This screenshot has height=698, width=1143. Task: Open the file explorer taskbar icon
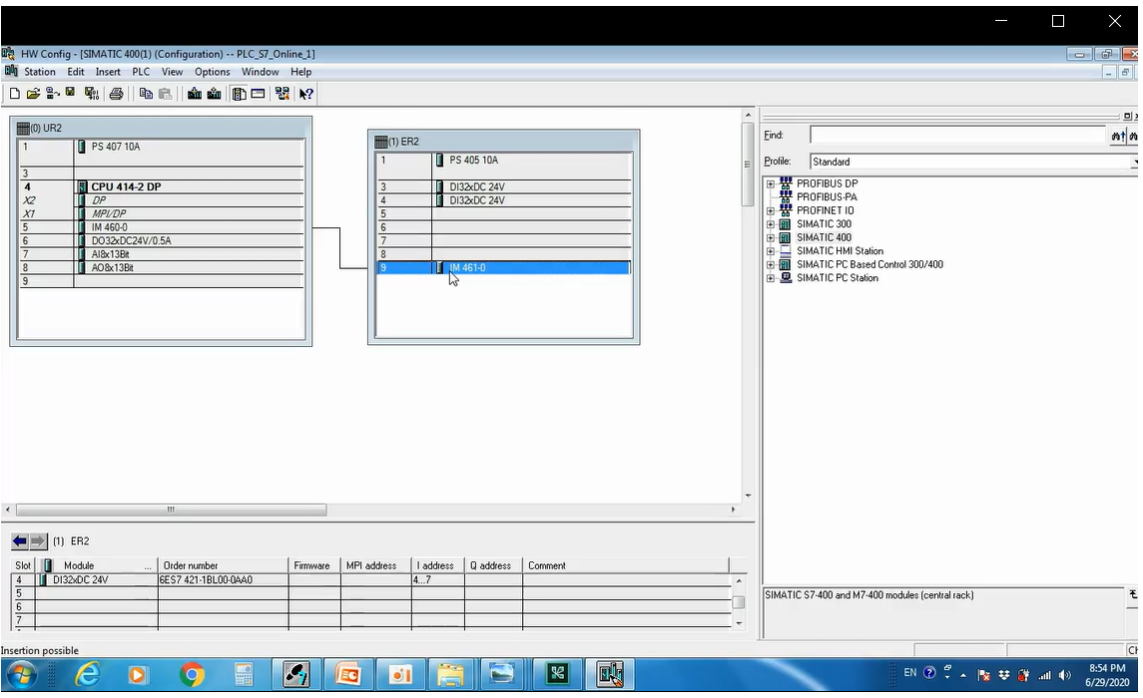click(x=450, y=675)
